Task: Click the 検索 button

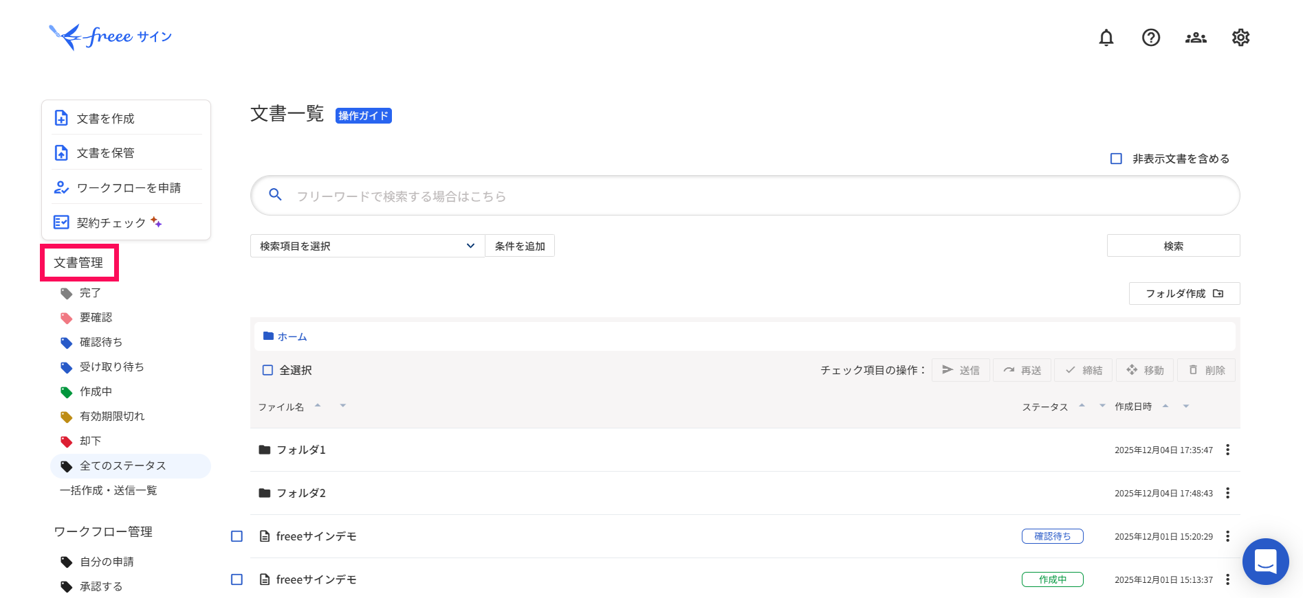Action: [x=1173, y=246]
